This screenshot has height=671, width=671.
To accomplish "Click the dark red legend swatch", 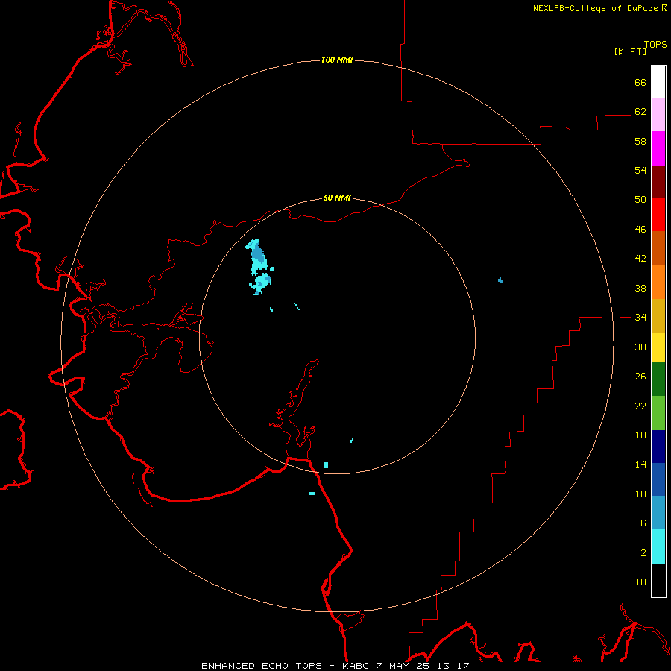I will coord(658,182).
